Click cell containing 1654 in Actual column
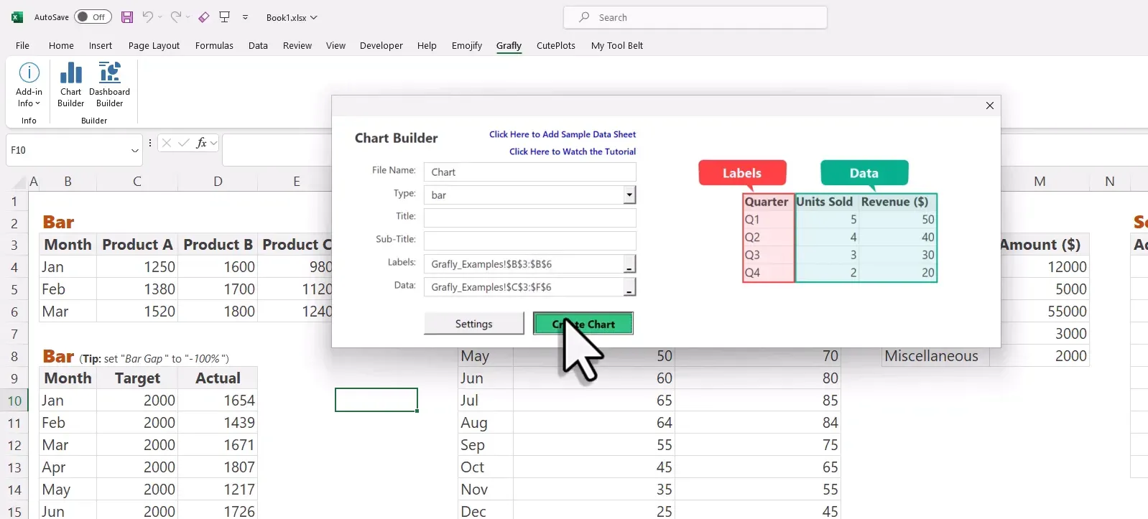The image size is (1148, 519). (x=218, y=401)
